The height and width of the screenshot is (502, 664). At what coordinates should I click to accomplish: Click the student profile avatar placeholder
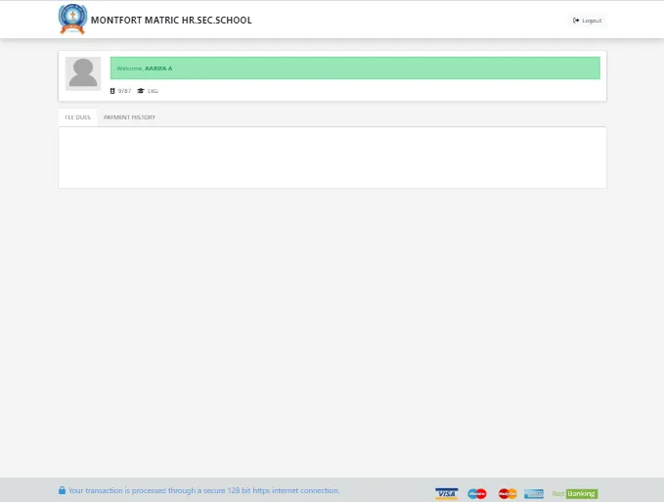pos(83,73)
